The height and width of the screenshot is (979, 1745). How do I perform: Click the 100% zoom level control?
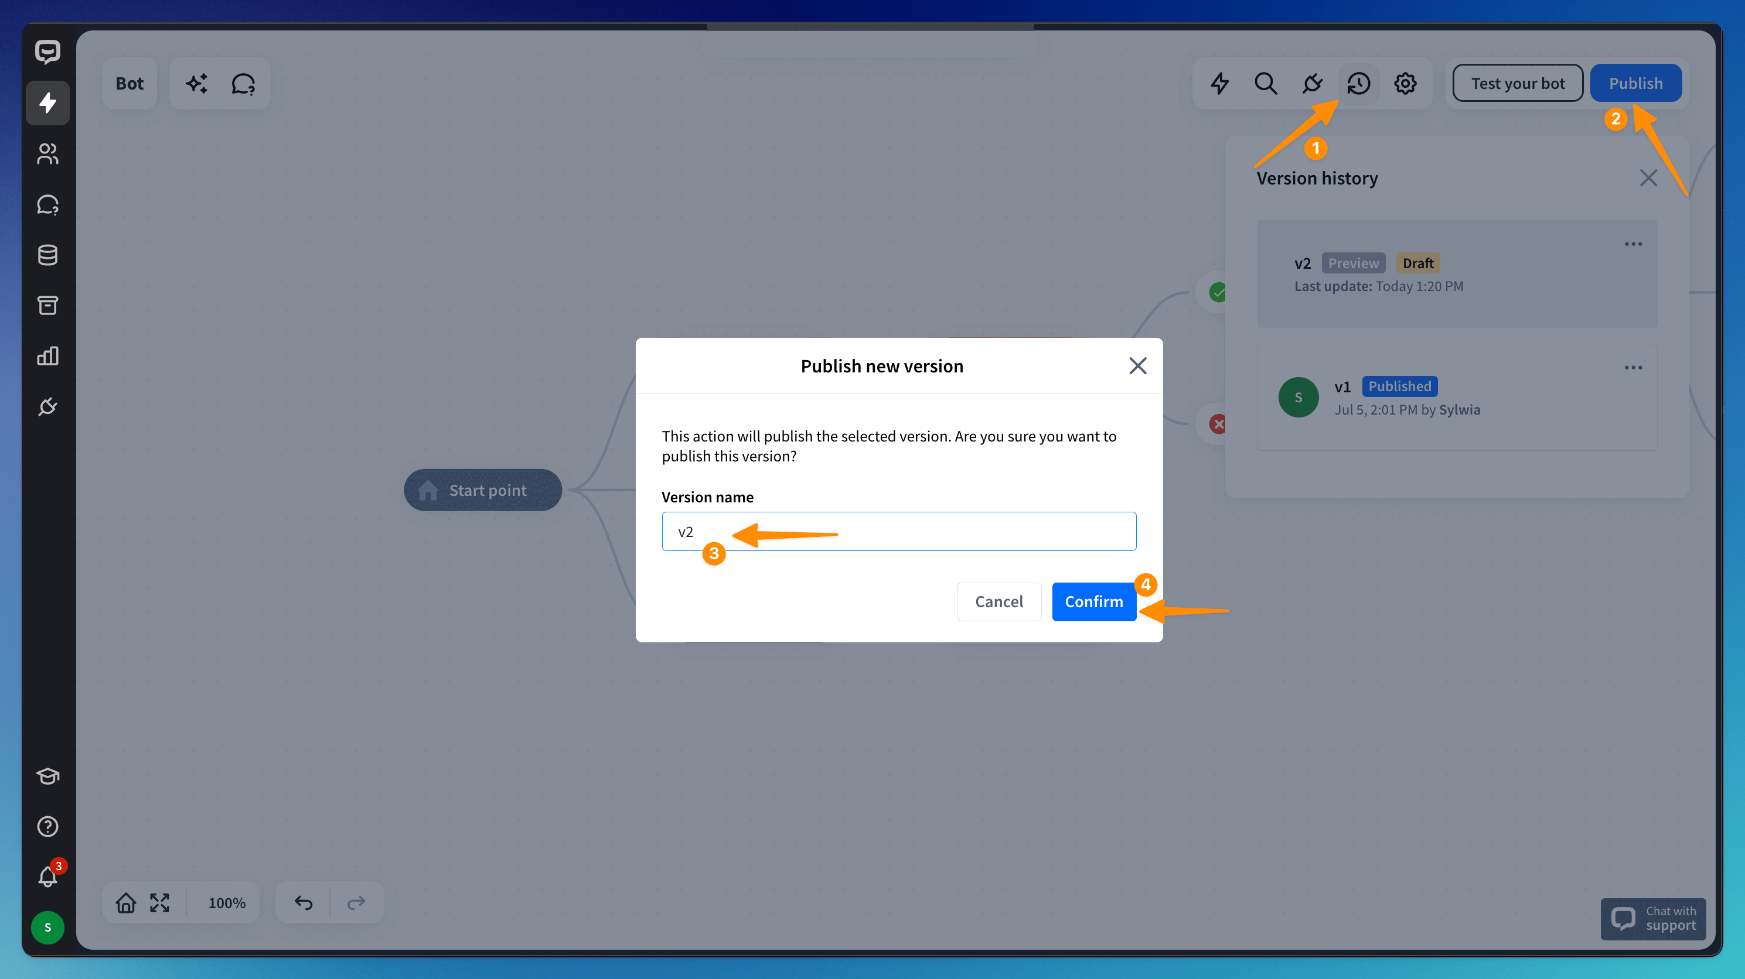(x=226, y=902)
